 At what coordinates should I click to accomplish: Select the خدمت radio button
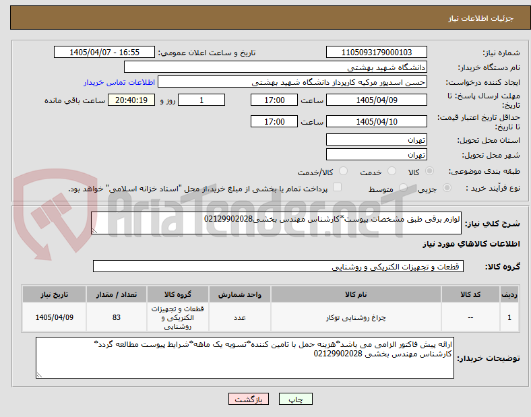[392, 171]
